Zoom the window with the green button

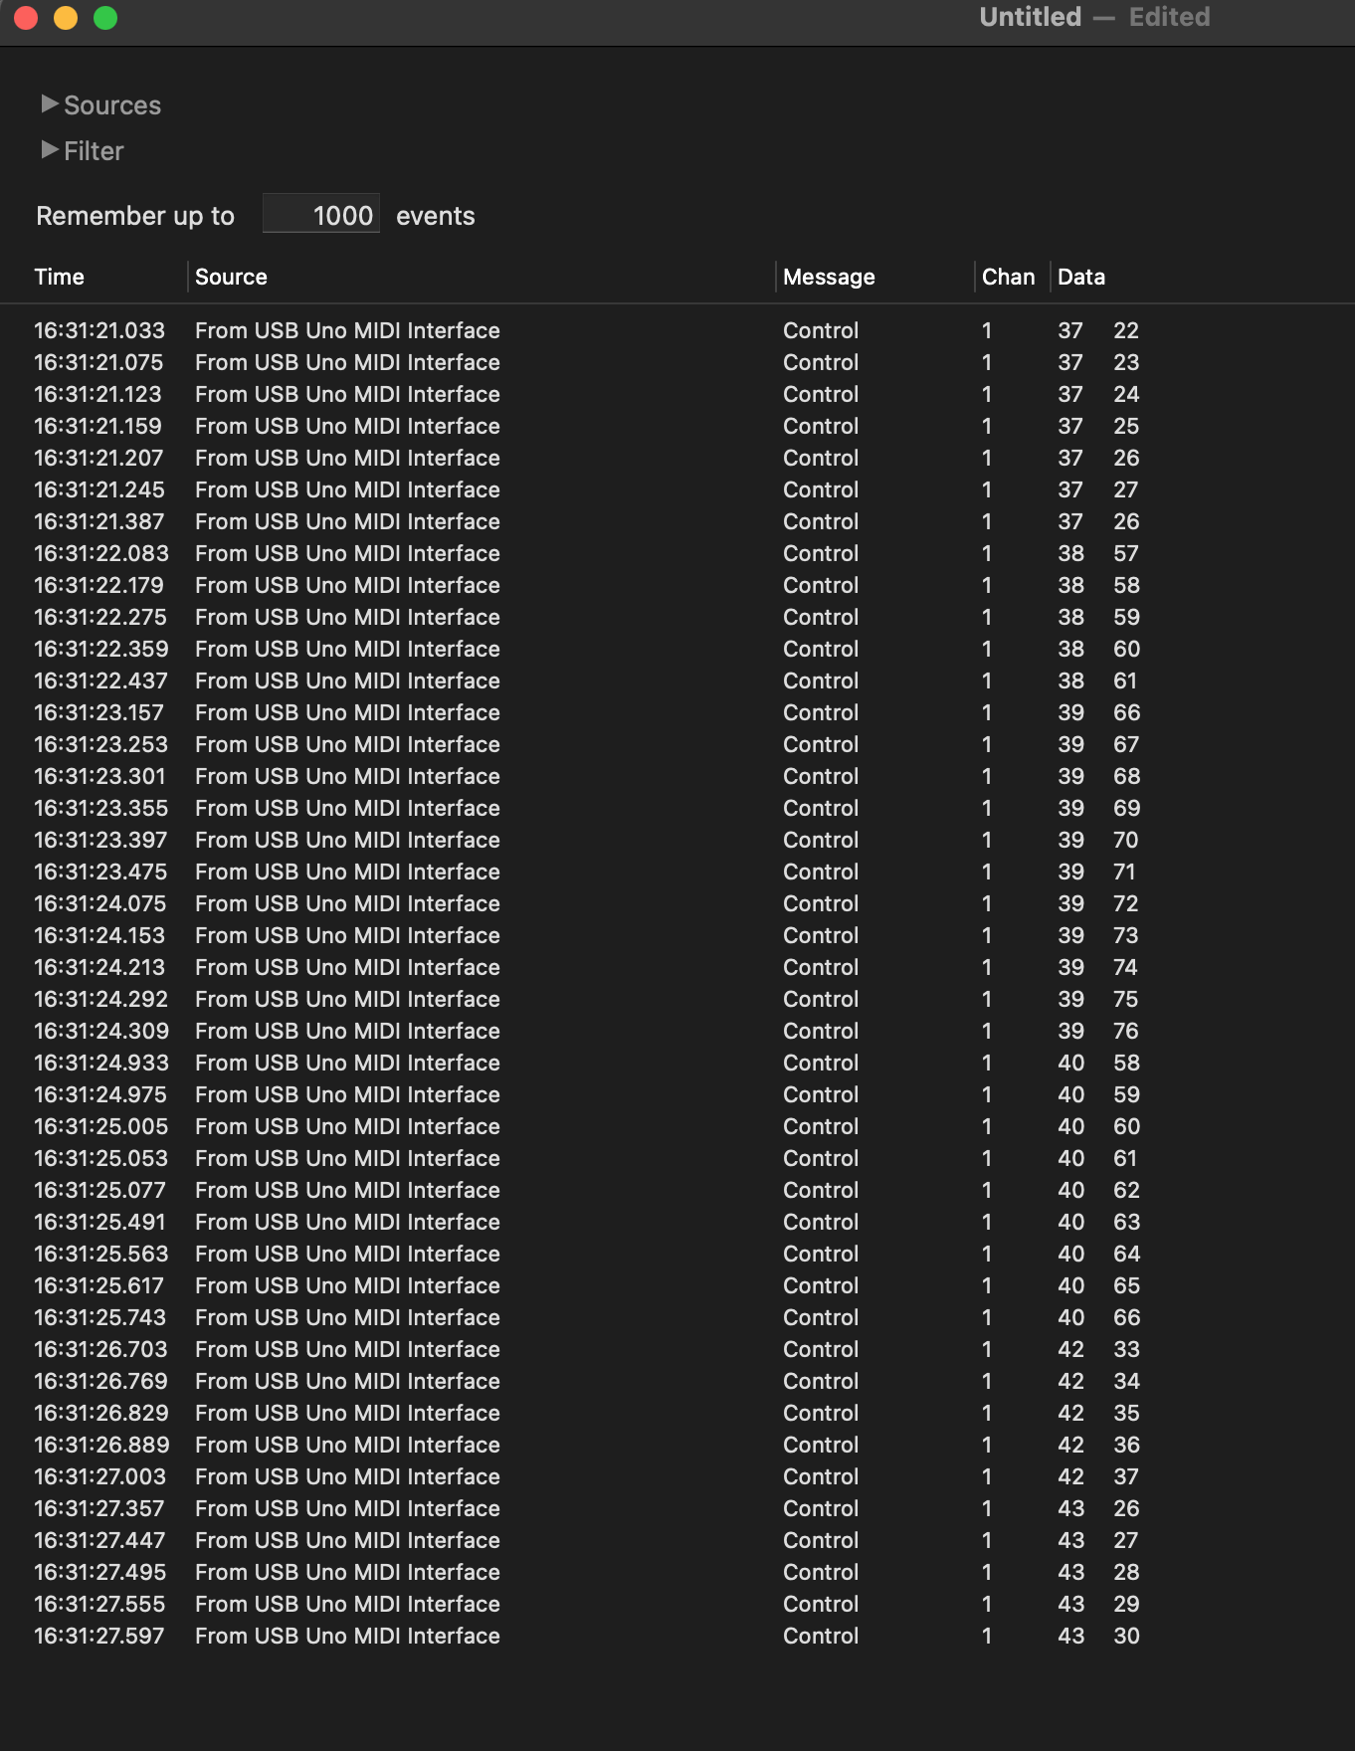(x=105, y=18)
